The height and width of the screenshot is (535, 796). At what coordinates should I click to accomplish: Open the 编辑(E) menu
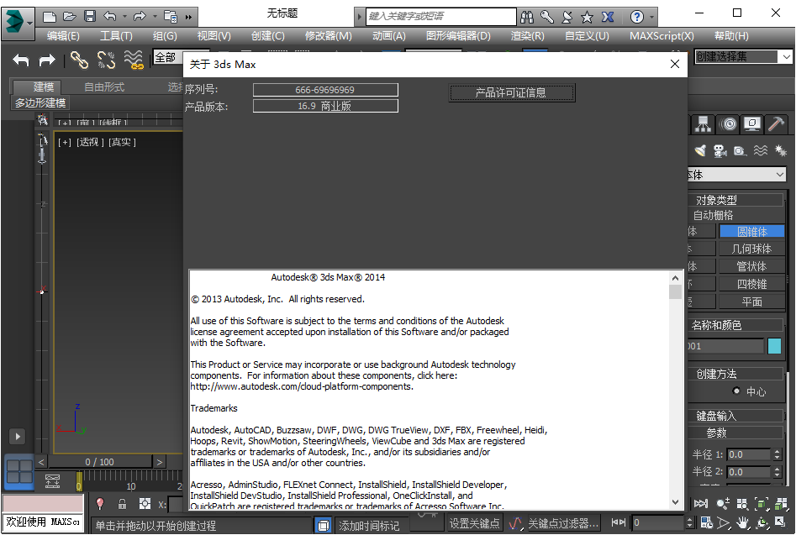(63, 35)
